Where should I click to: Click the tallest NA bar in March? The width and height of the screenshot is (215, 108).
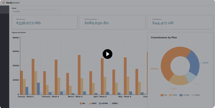[x=79, y=75]
